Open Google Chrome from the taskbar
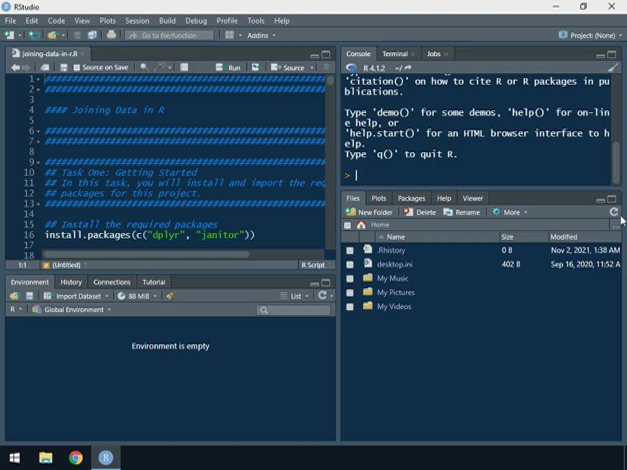 coord(76,458)
